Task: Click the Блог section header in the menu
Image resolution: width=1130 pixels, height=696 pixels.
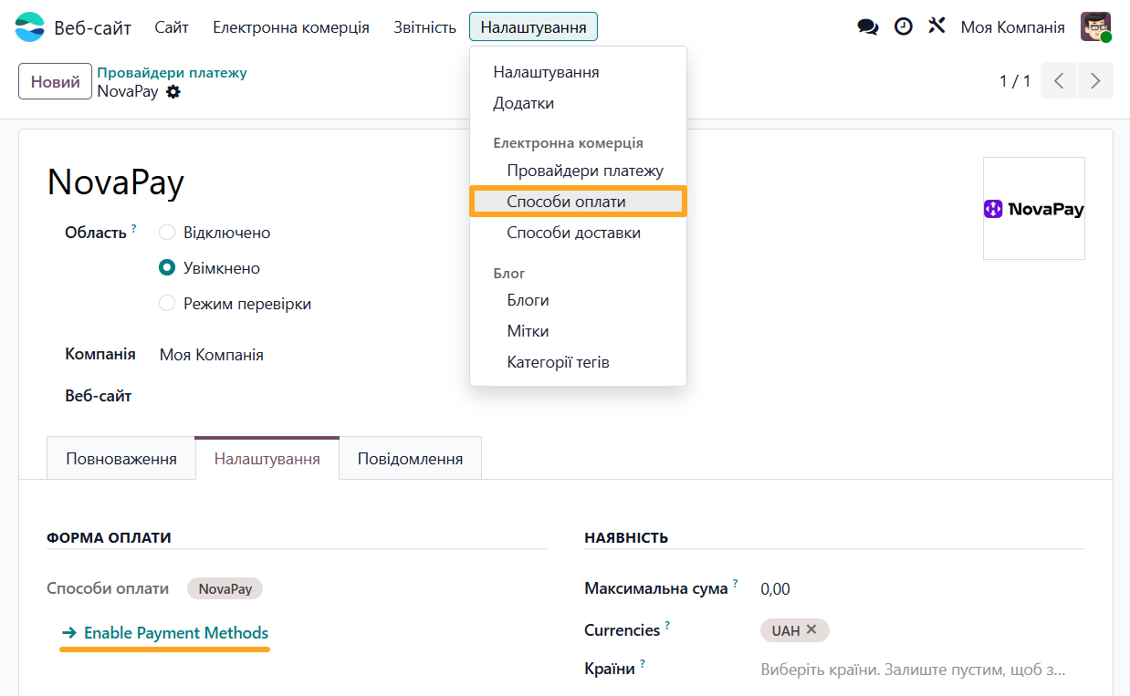Action: [x=509, y=273]
